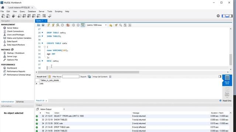Close the Result 18 tab
This screenshot has width=236, height=132.
tap(46, 101)
